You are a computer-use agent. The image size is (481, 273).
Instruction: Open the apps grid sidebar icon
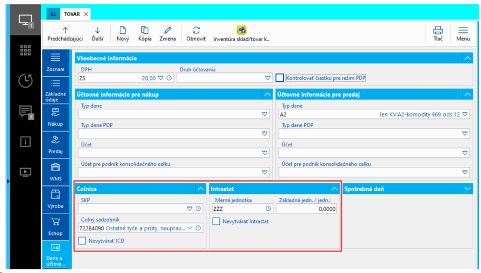[x=25, y=50]
